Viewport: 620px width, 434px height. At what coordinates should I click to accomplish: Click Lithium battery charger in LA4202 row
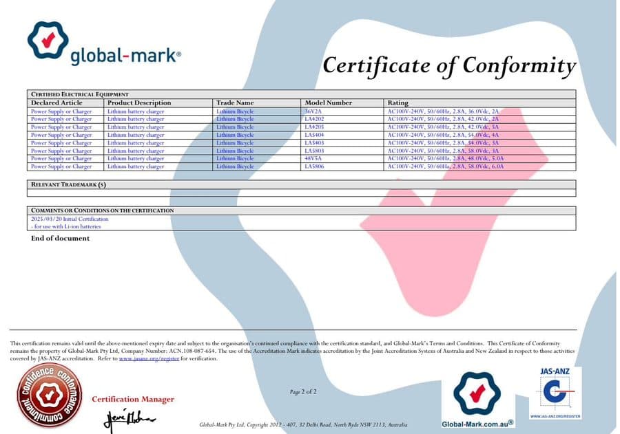tap(136, 119)
